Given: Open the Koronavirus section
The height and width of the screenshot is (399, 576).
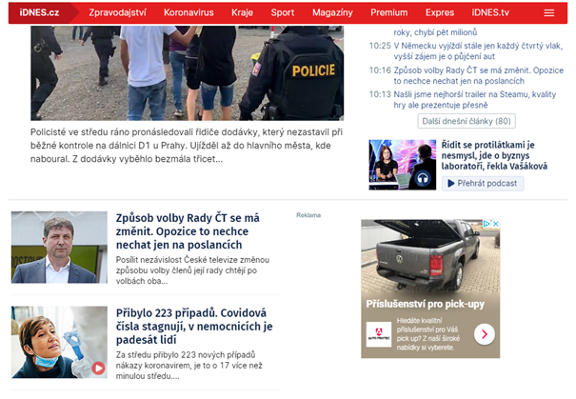Looking at the screenshot, I should point(189,13).
